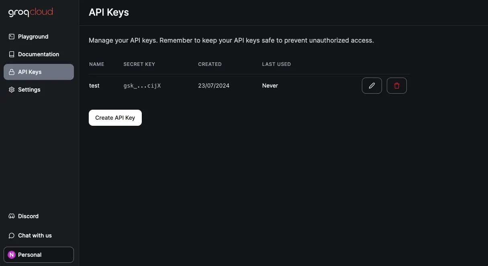Click the SECRET KEY column header

click(139, 64)
